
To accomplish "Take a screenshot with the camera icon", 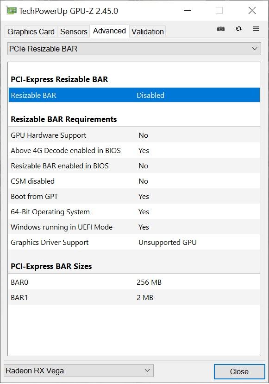I will click(220, 29).
